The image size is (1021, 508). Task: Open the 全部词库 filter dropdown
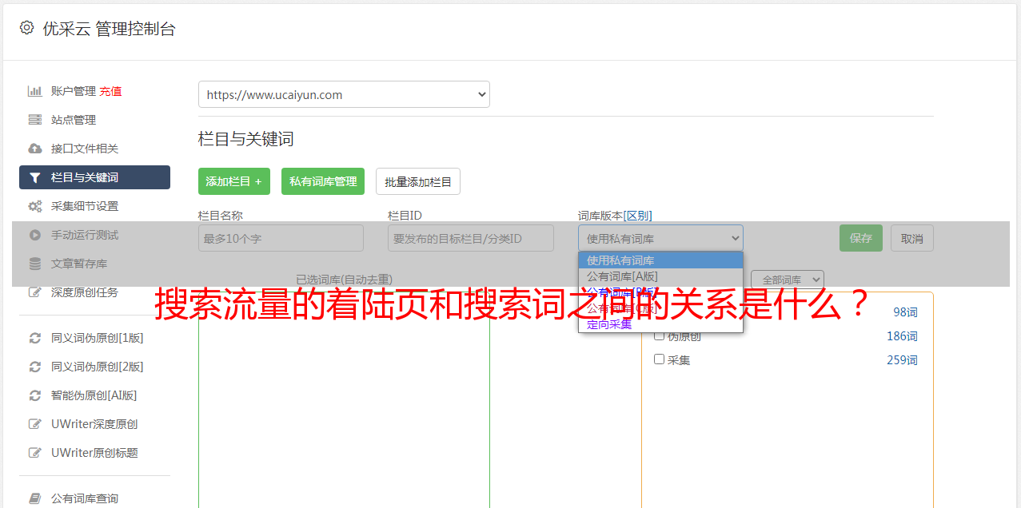pos(788,280)
